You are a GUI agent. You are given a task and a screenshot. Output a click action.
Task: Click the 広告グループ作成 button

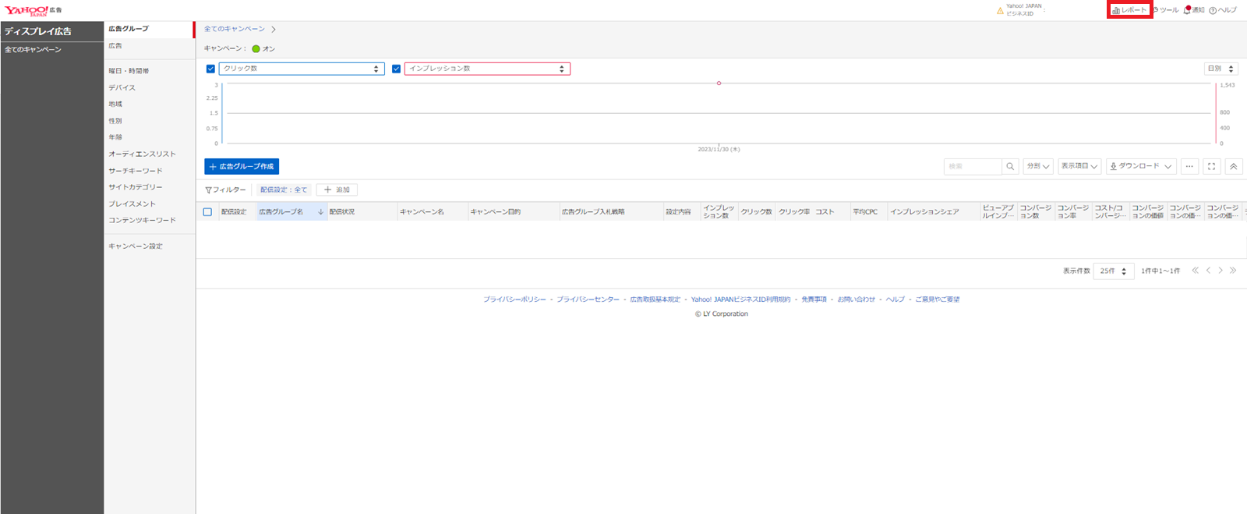pos(242,166)
